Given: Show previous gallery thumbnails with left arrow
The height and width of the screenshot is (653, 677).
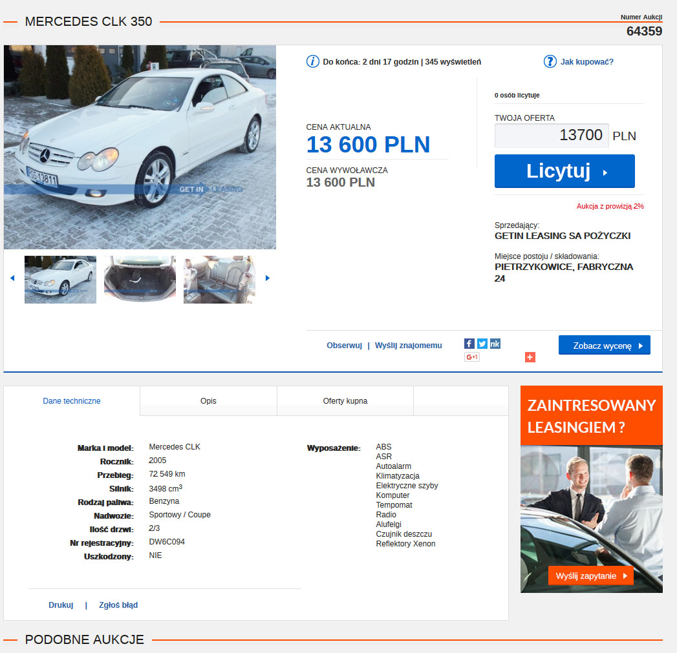Looking at the screenshot, I should coord(12,278).
